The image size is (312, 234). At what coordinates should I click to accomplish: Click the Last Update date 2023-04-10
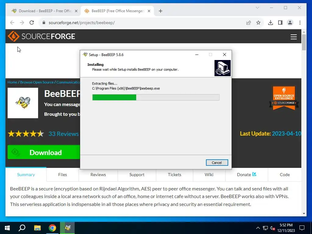click(286, 133)
